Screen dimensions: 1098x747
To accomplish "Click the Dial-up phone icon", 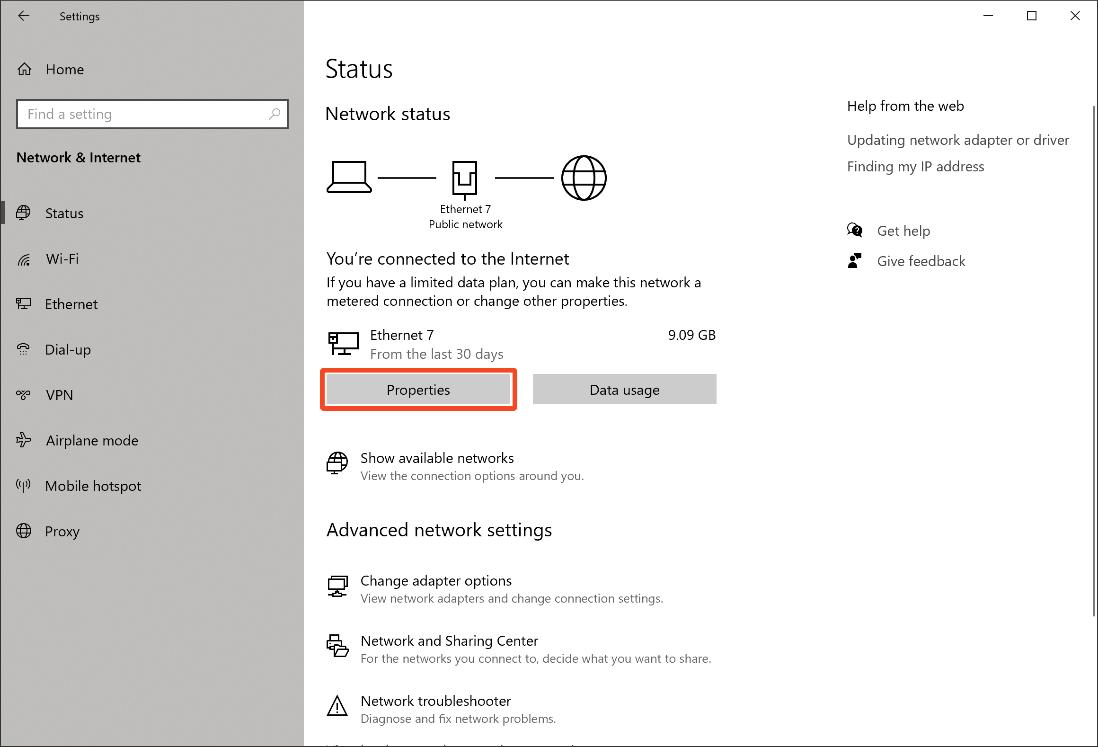I will 24,349.
